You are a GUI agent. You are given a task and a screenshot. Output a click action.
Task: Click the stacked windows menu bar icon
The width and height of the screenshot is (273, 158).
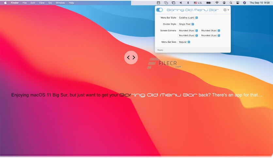[x=174, y=3]
